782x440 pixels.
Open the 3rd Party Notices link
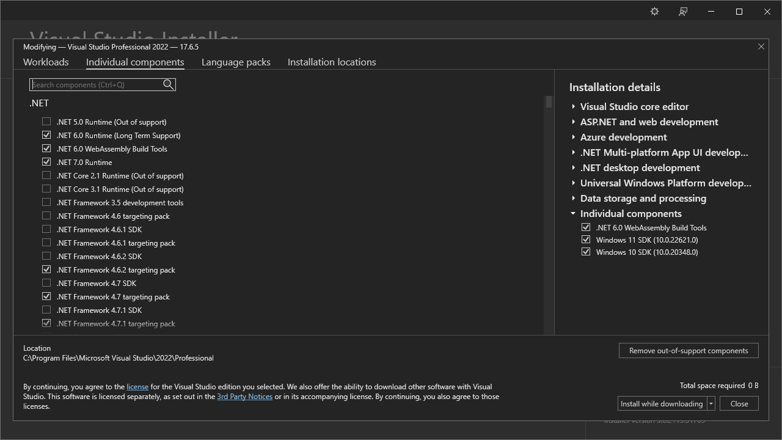tap(244, 397)
